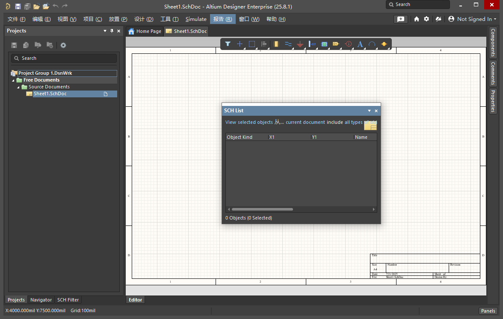The image size is (503, 319).
Task: Open the Properties side panel tab
Action: (493, 101)
